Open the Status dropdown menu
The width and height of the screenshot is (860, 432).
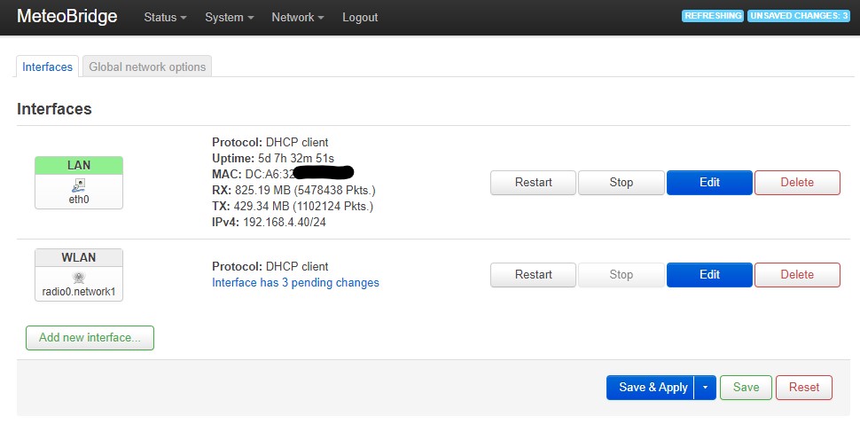(165, 18)
